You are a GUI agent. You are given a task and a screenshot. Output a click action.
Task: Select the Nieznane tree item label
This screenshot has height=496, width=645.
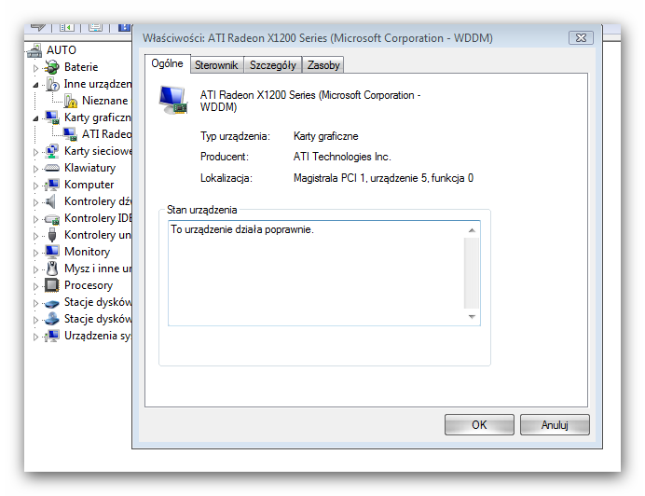[x=105, y=101]
